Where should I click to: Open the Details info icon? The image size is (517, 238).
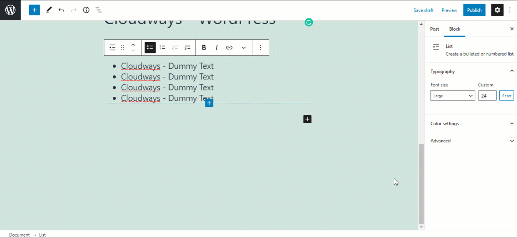tap(86, 10)
